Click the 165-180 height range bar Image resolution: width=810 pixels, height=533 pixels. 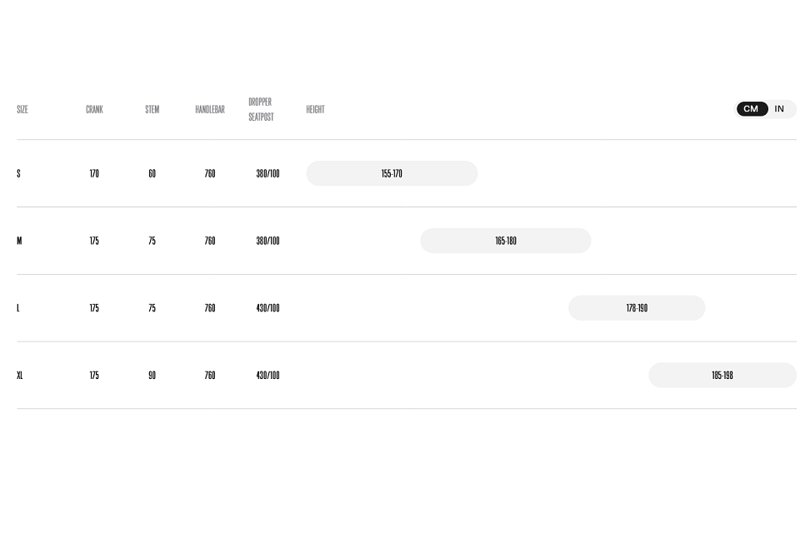[506, 241]
